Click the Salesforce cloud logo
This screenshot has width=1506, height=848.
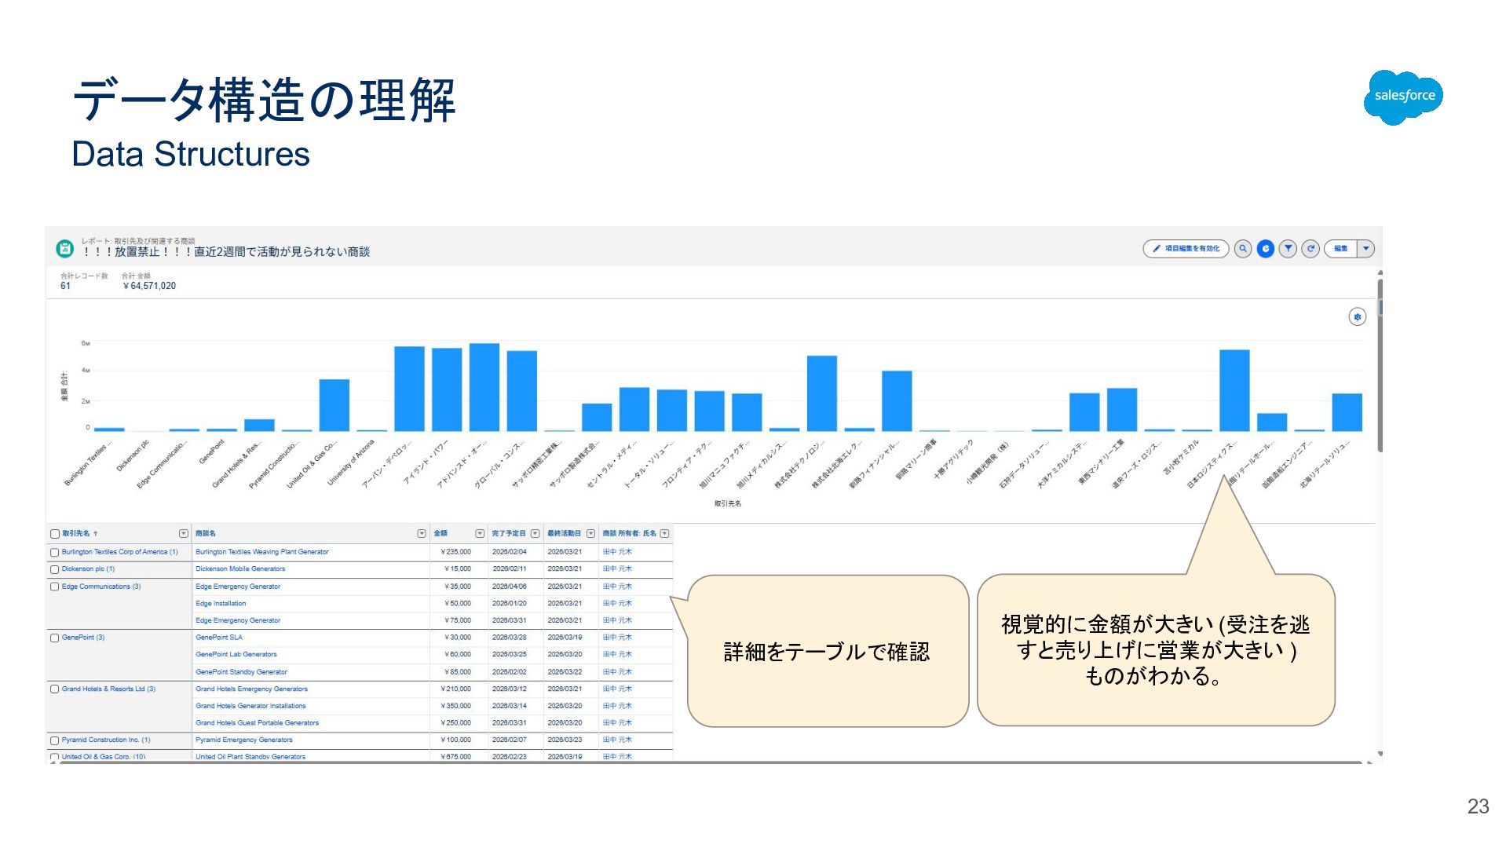click(x=1404, y=97)
